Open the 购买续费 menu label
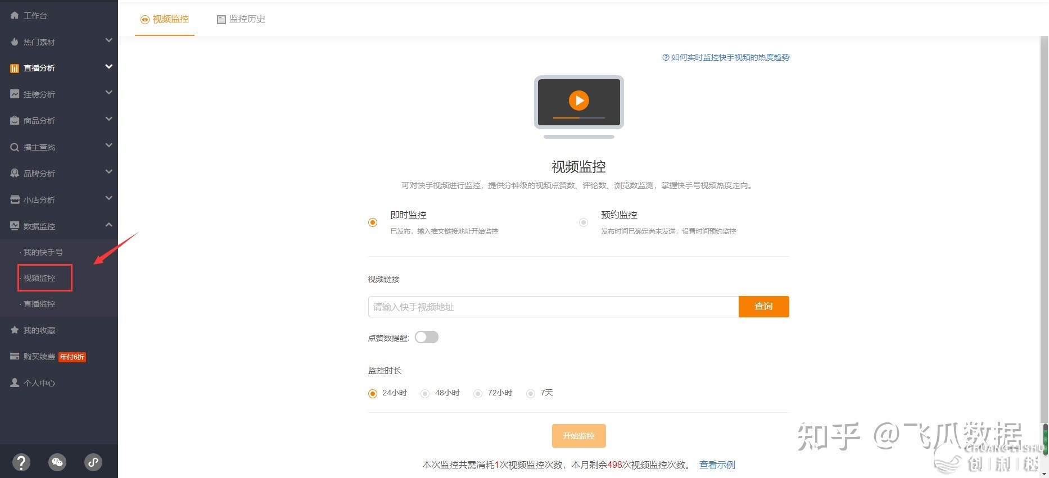The image size is (1049, 478). point(39,357)
